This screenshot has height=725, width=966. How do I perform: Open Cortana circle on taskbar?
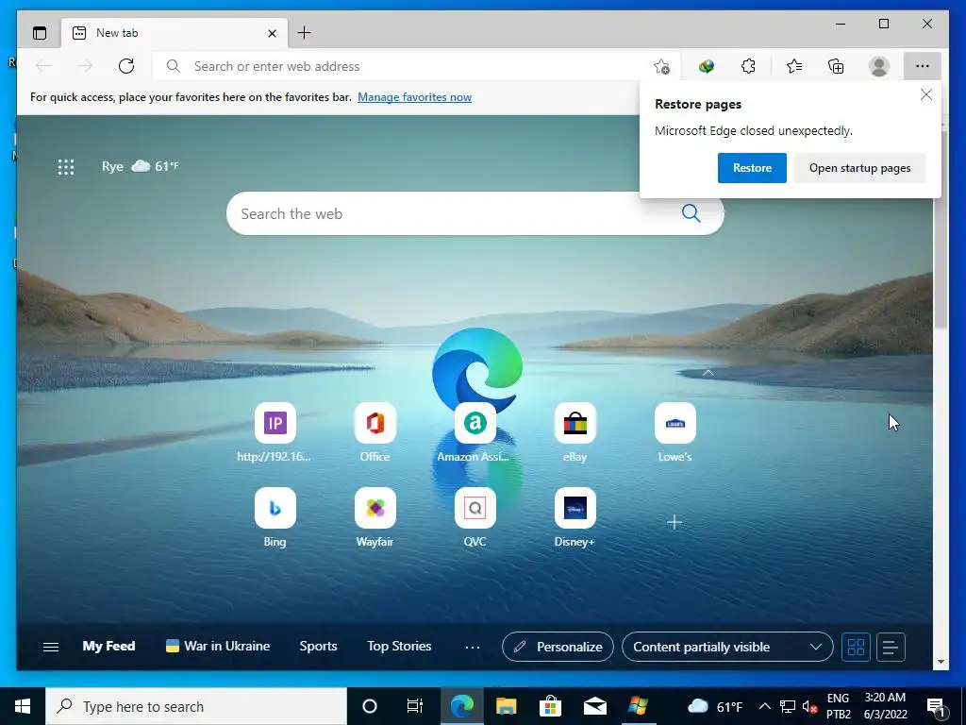pyautogui.click(x=369, y=706)
